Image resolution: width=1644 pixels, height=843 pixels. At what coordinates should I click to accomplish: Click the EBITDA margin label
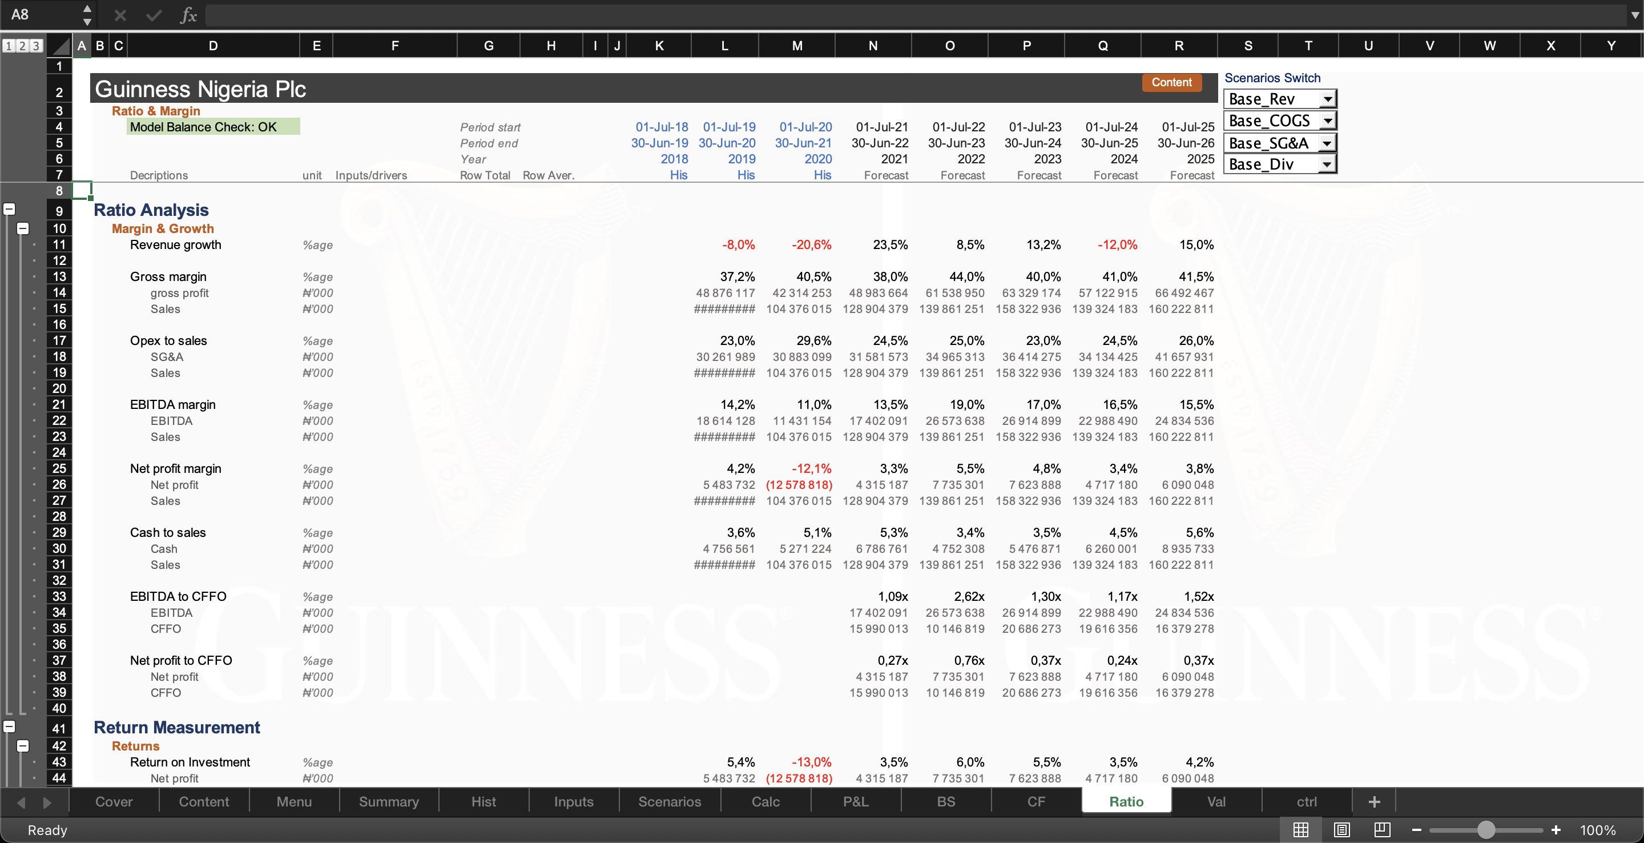click(172, 404)
